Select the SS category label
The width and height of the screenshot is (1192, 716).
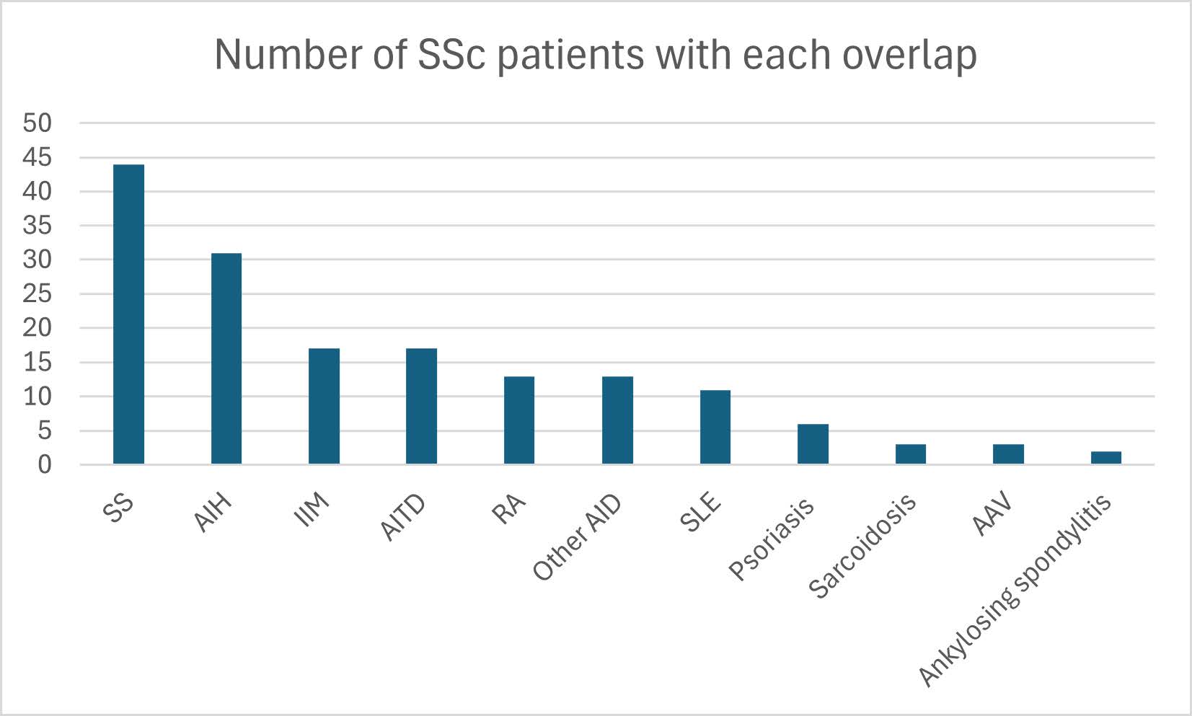(x=118, y=506)
